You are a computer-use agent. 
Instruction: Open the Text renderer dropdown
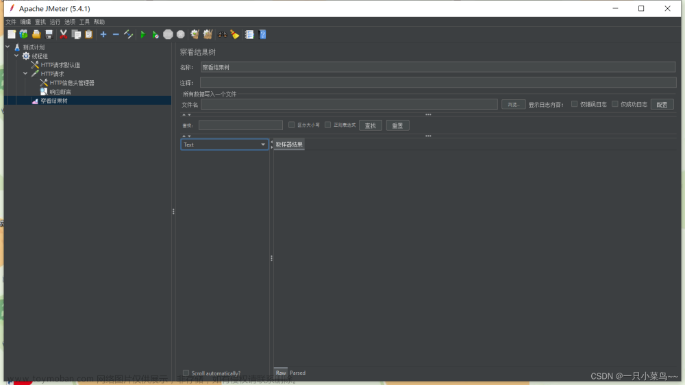tap(225, 145)
